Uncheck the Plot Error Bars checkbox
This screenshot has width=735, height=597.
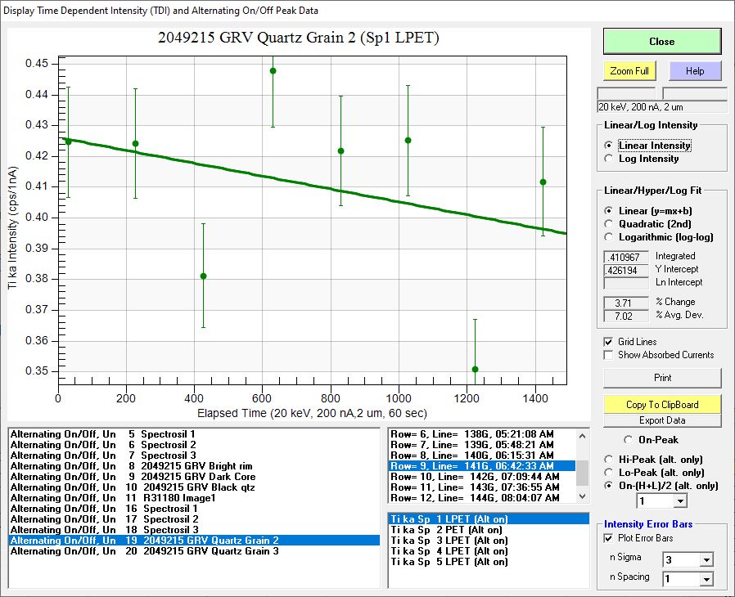pos(608,538)
